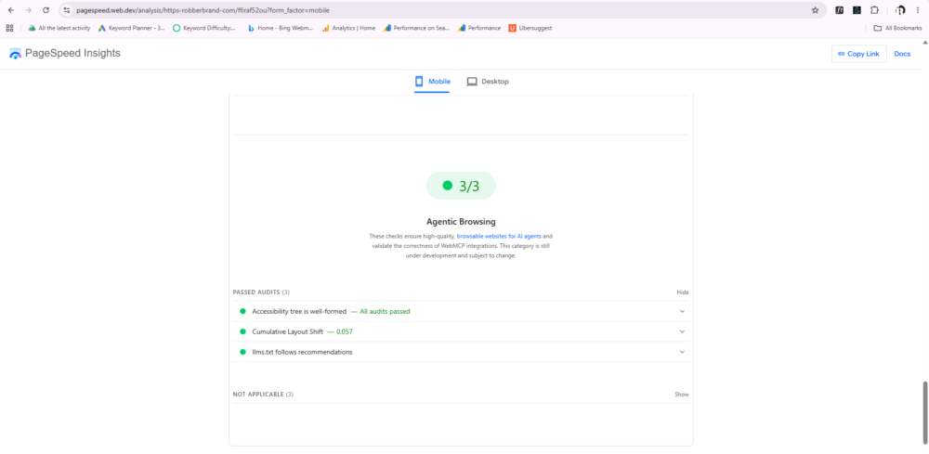
Task: Expand Cumulative Layout Shift audit chevron
Action: 682,331
